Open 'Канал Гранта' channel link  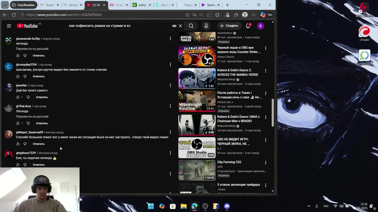pos(226,57)
